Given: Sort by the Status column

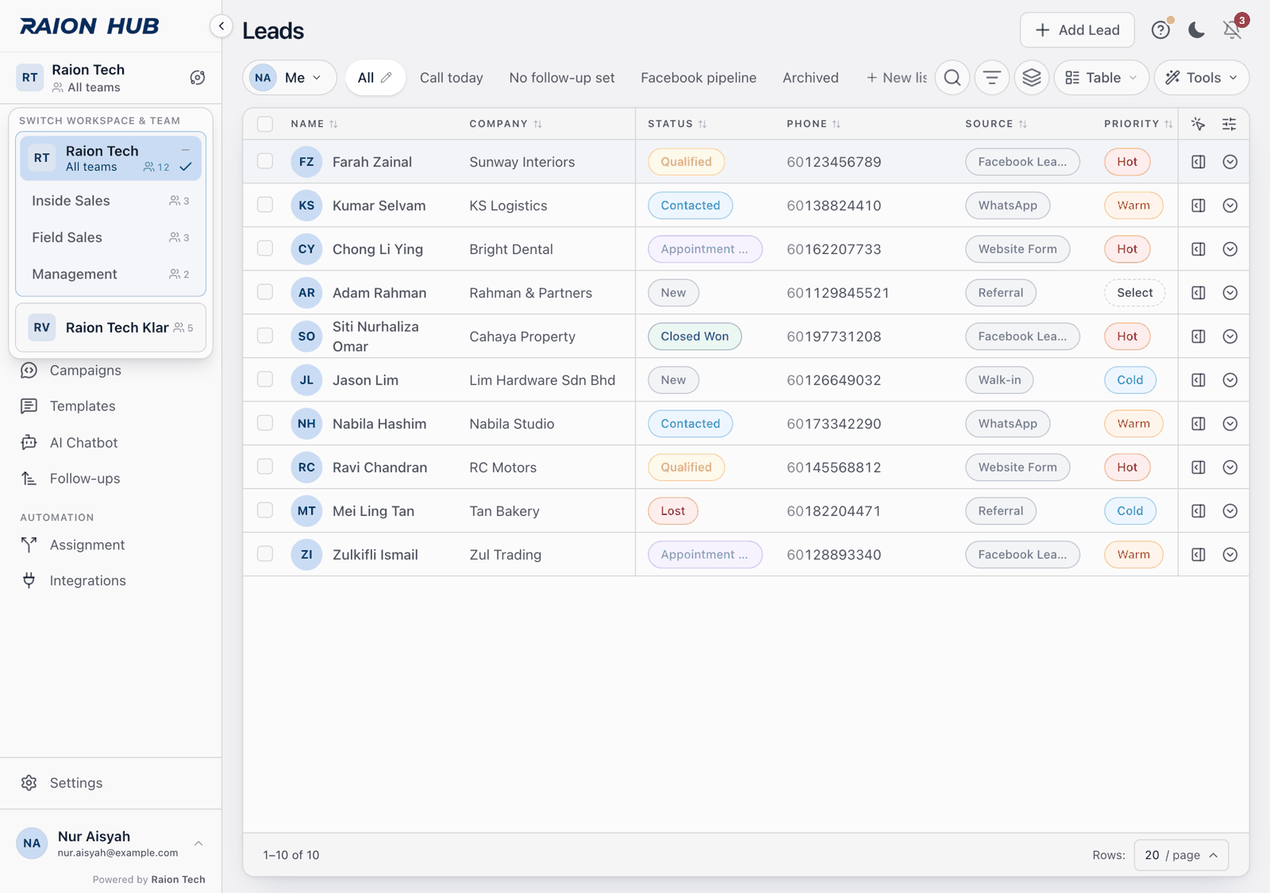Looking at the screenshot, I should [x=677, y=124].
